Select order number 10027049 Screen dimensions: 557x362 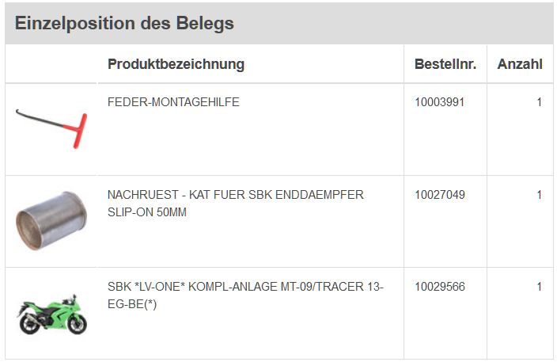(440, 195)
